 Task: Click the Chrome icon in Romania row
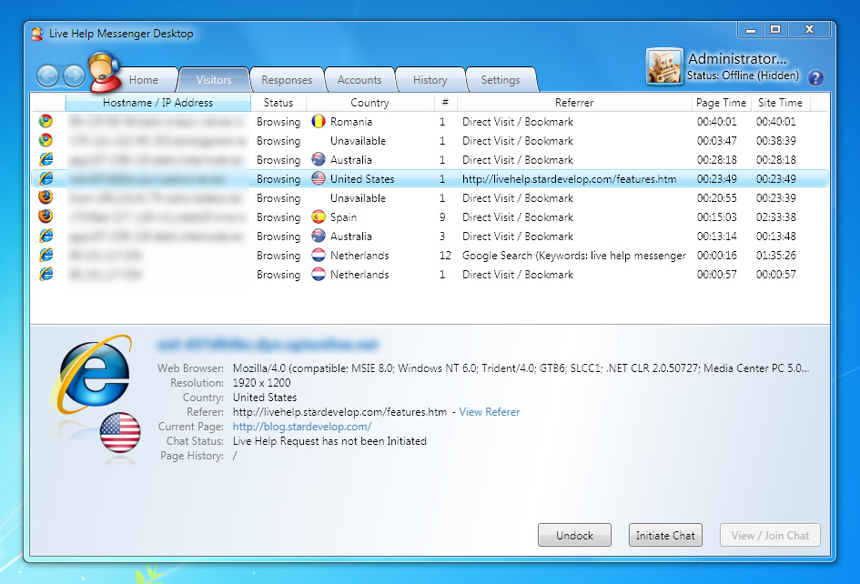tap(46, 121)
